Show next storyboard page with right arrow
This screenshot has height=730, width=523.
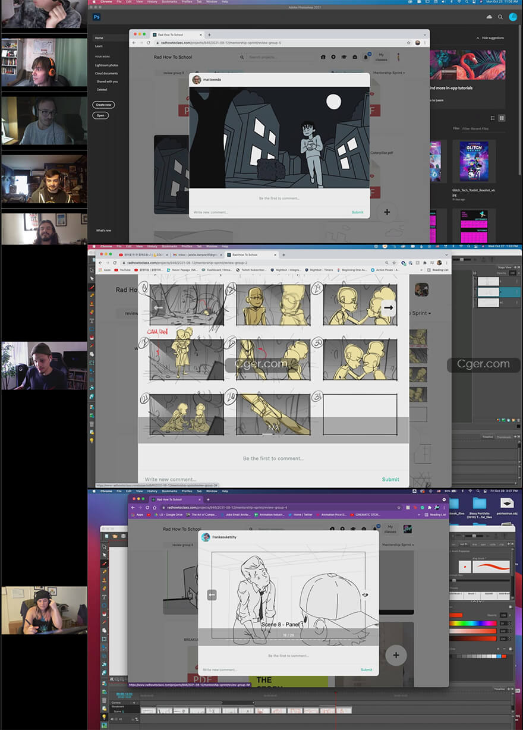tap(388, 307)
